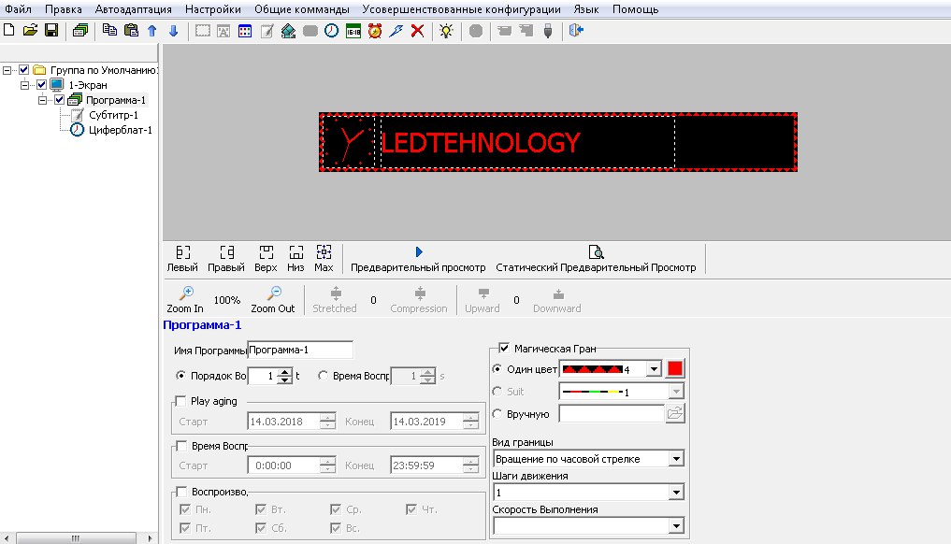The image size is (951, 544).
Task: Toggle the Магическая Гран checkbox
Action: (x=503, y=348)
